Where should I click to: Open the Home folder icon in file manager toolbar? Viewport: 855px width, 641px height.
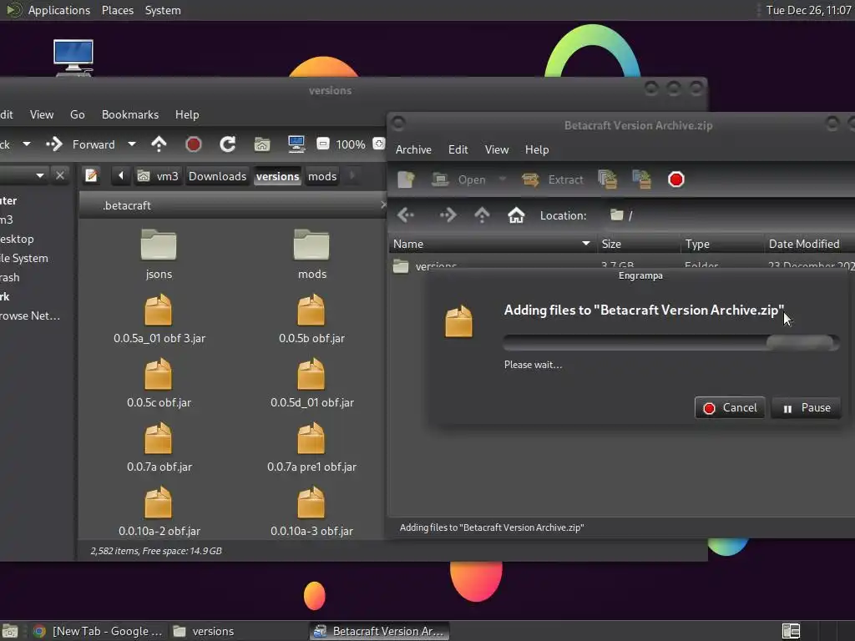click(262, 144)
